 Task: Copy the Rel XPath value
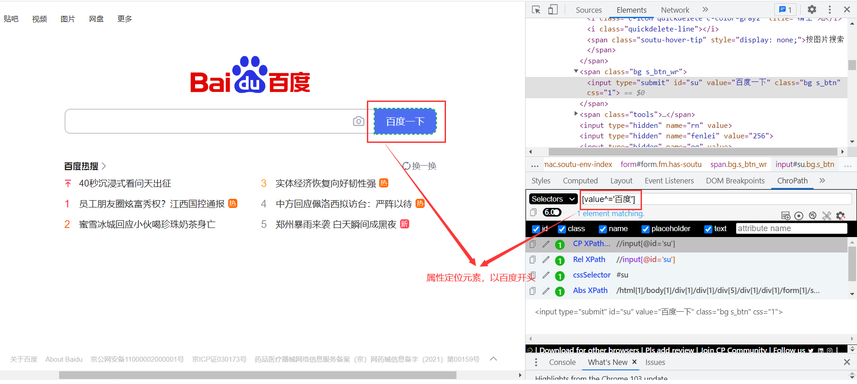(532, 260)
